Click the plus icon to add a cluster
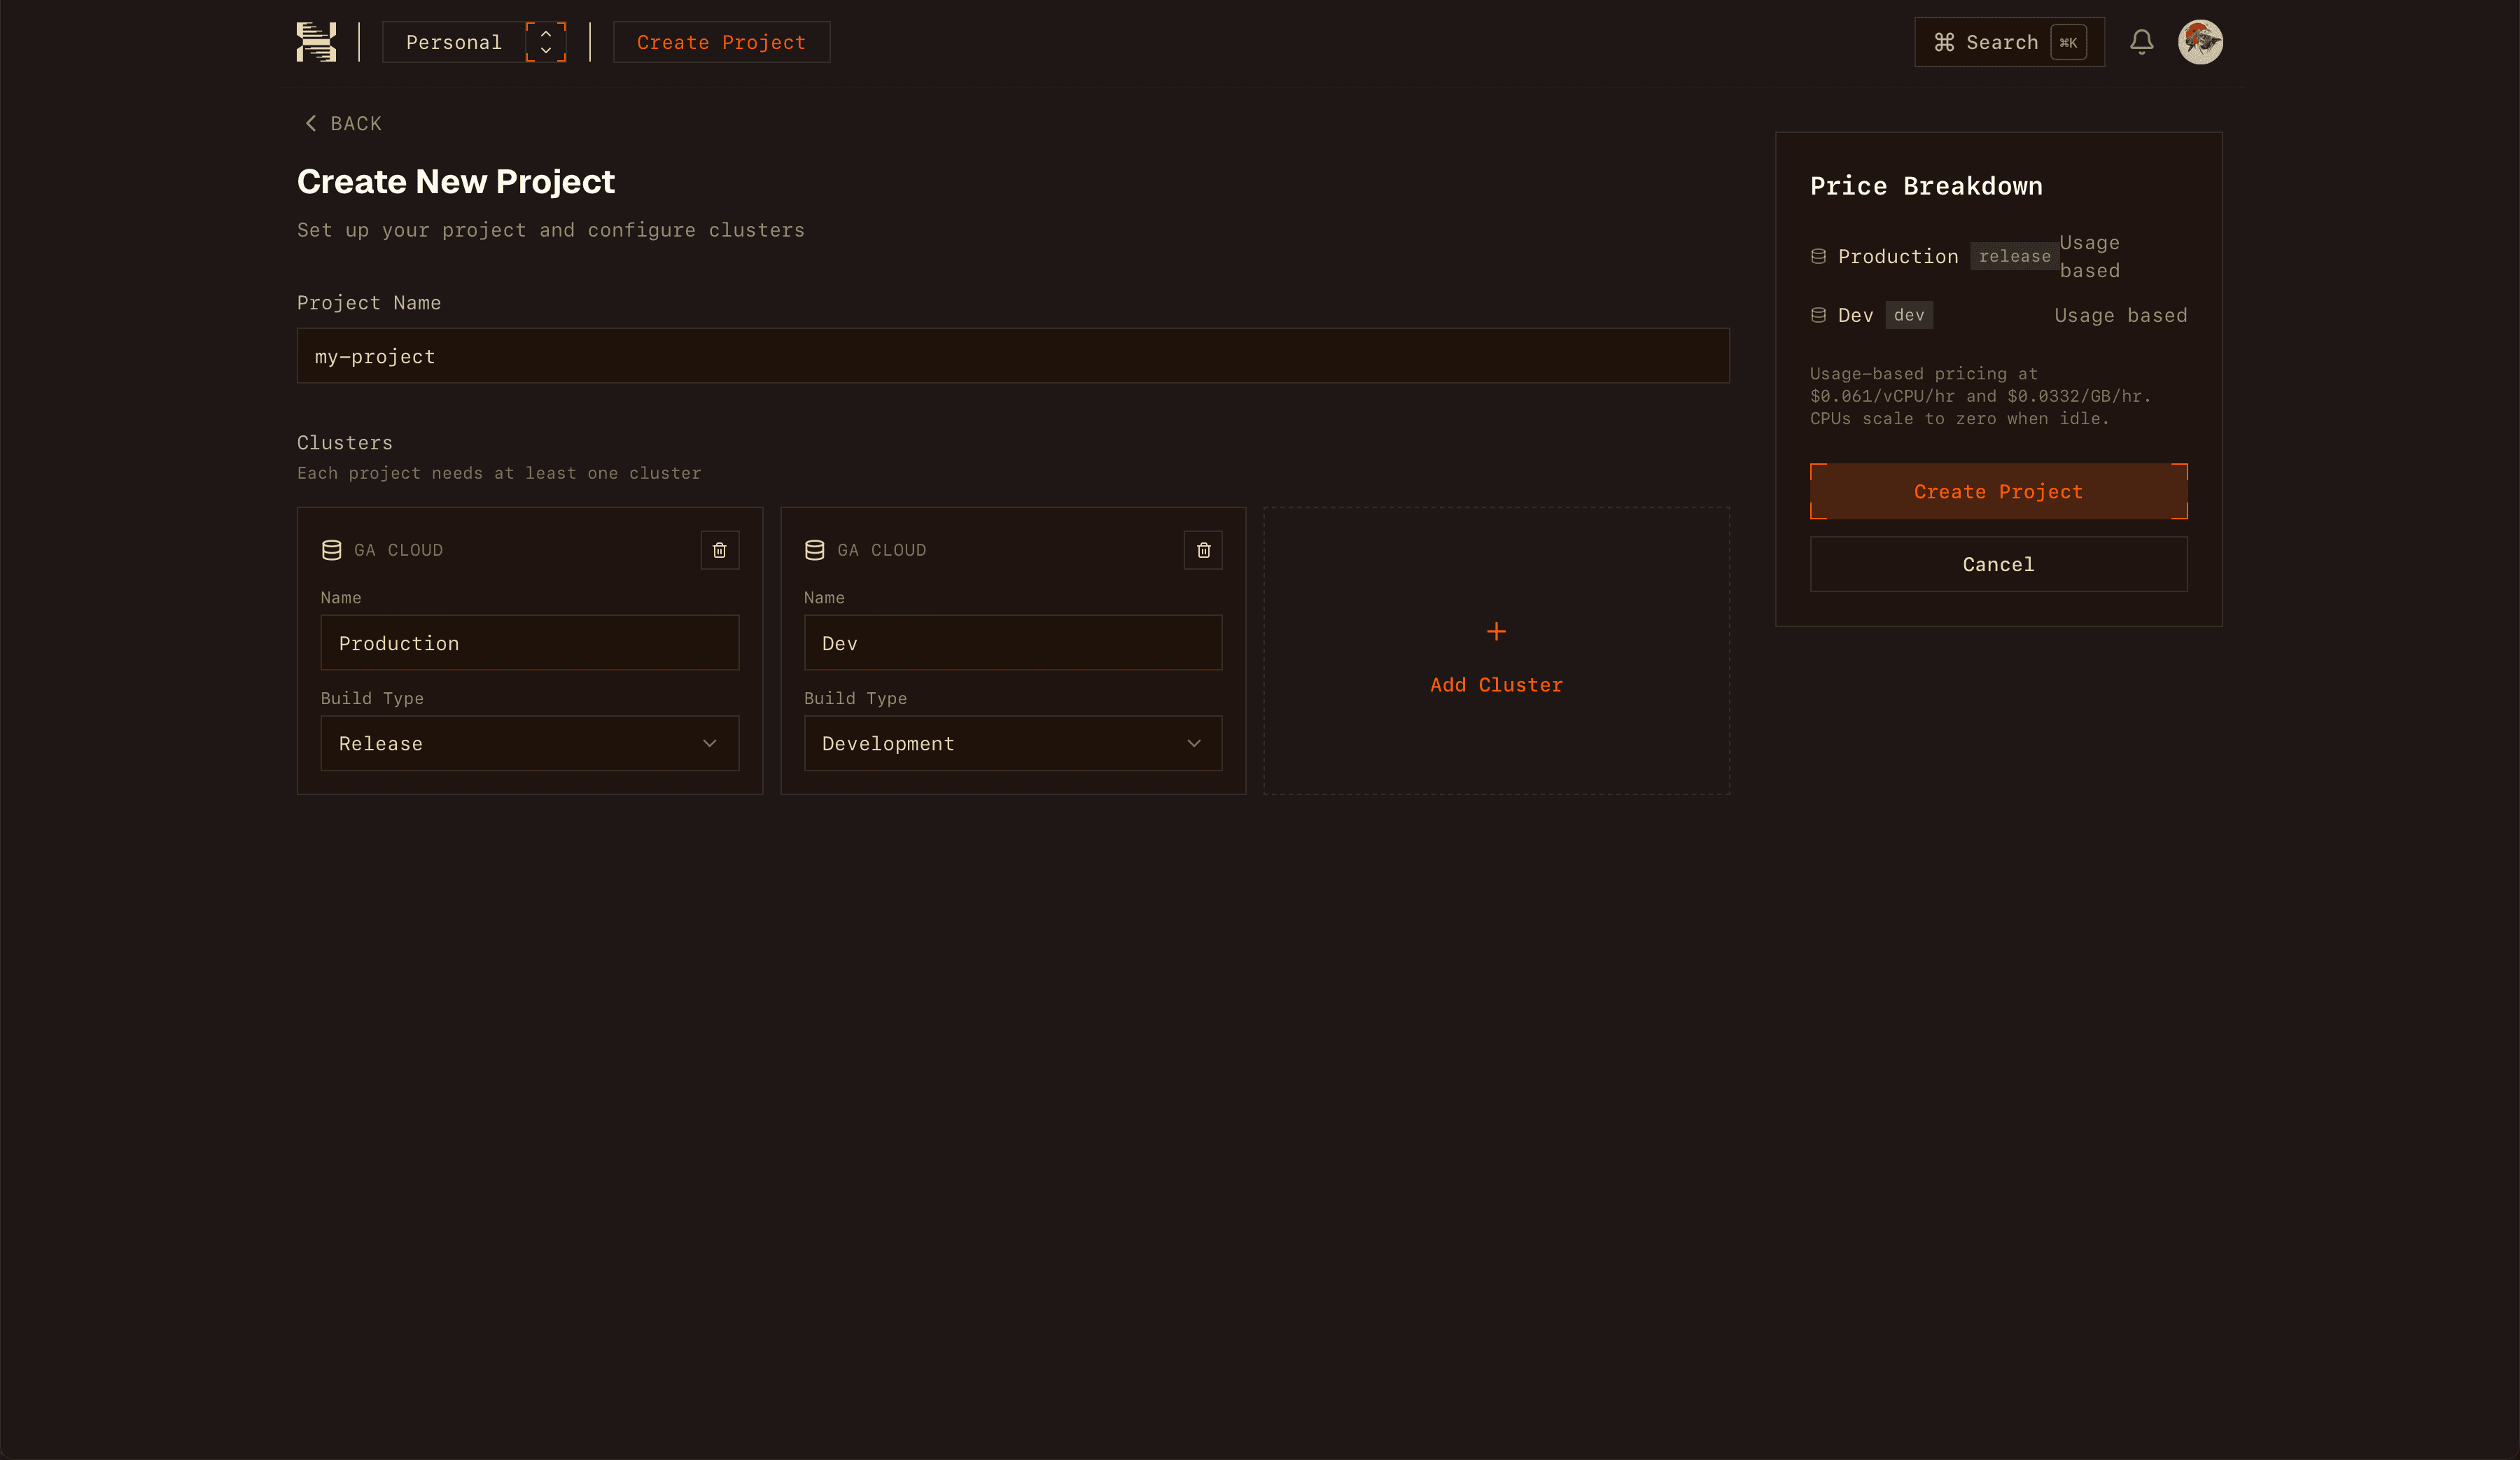The height and width of the screenshot is (1460, 2520). coord(1496,631)
